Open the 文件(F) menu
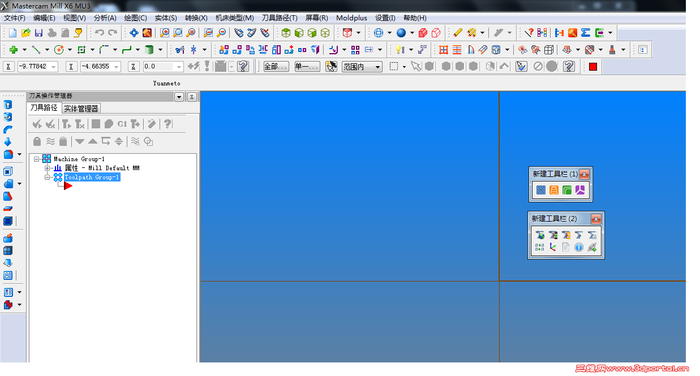 click(14, 18)
